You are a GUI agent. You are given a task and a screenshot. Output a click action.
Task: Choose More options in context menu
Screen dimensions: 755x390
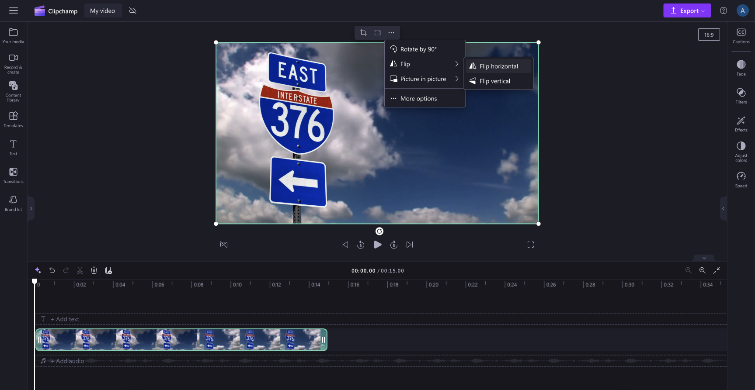[425, 98]
